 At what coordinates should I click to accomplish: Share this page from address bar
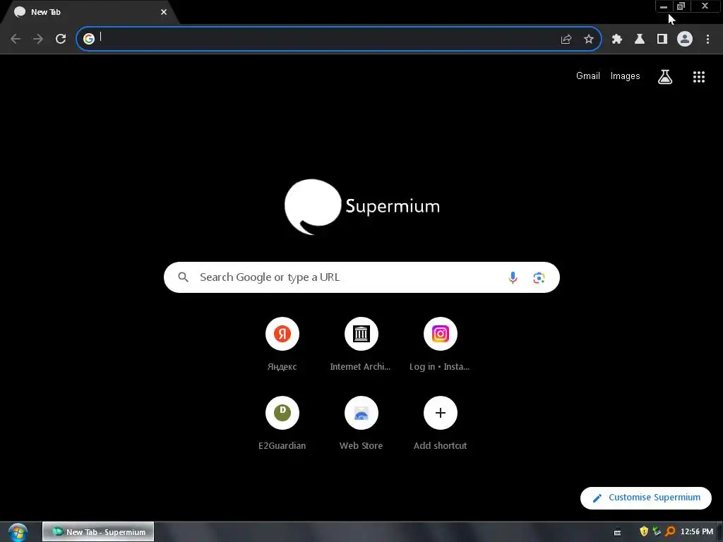pyautogui.click(x=566, y=40)
